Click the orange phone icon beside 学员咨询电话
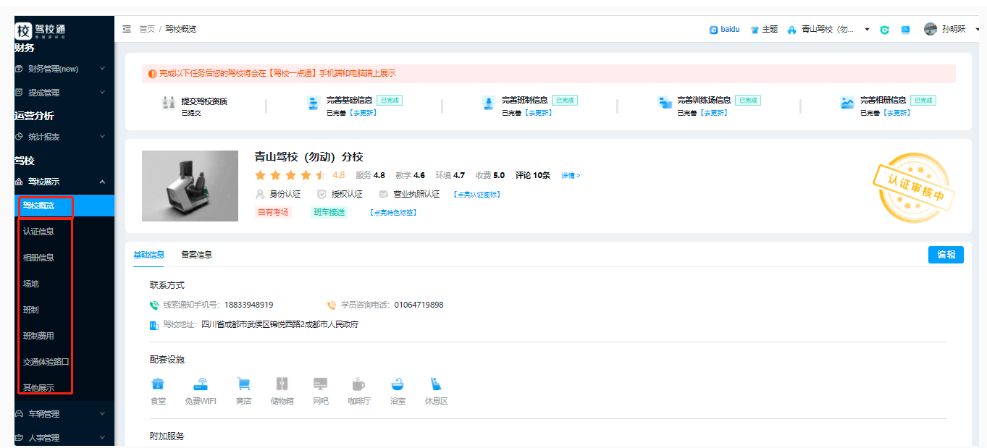The image size is (987, 448). (332, 305)
